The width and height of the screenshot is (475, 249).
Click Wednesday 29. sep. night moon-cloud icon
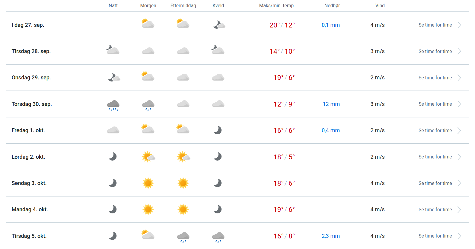click(x=114, y=78)
